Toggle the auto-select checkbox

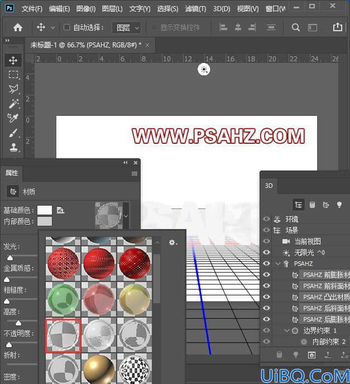(x=66, y=27)
